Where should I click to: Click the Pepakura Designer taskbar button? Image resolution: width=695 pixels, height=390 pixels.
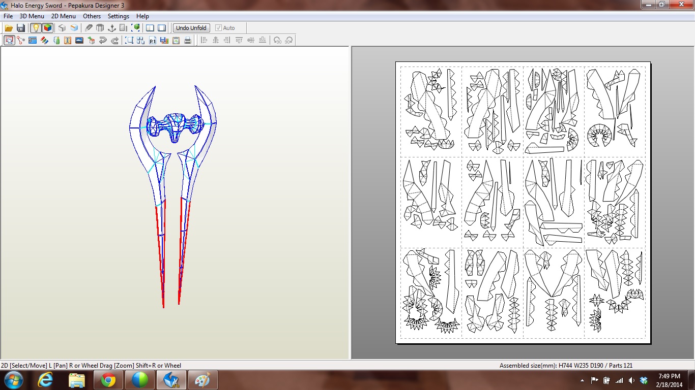171,380
